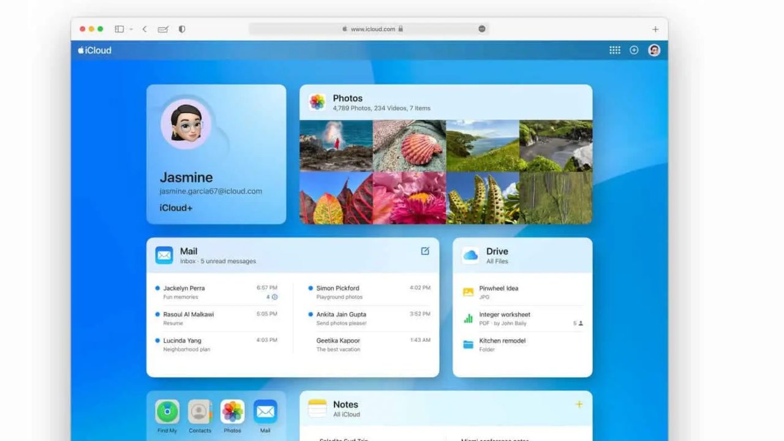Open the privacy shield icon in Safari toolbar

pos(182,29)
